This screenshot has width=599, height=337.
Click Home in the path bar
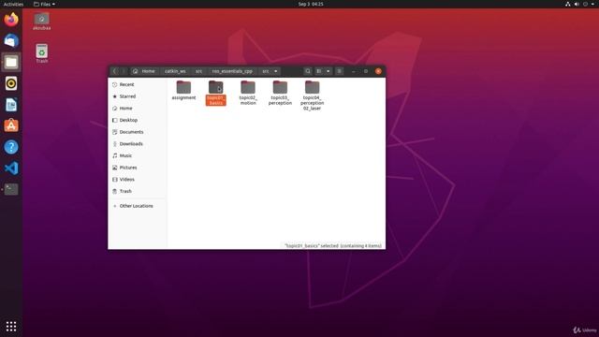pos(145,71)
